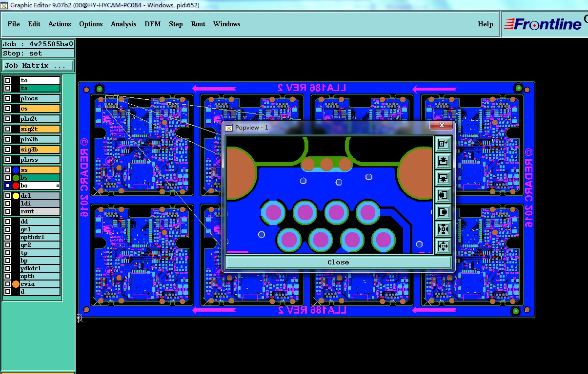Click the yellow color dot of layer drl
Image resolution: width=588 pixels, height=374 pixels.
[16, 196]
